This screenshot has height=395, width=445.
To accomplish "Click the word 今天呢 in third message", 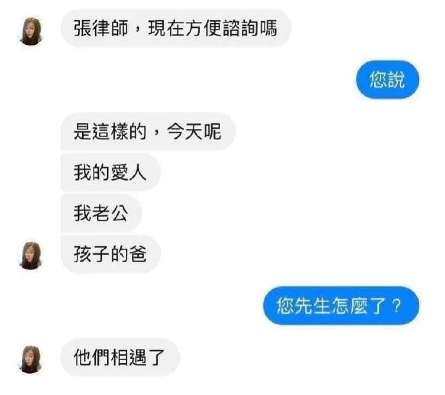I will pyautogui.click(x=194, y=131).
